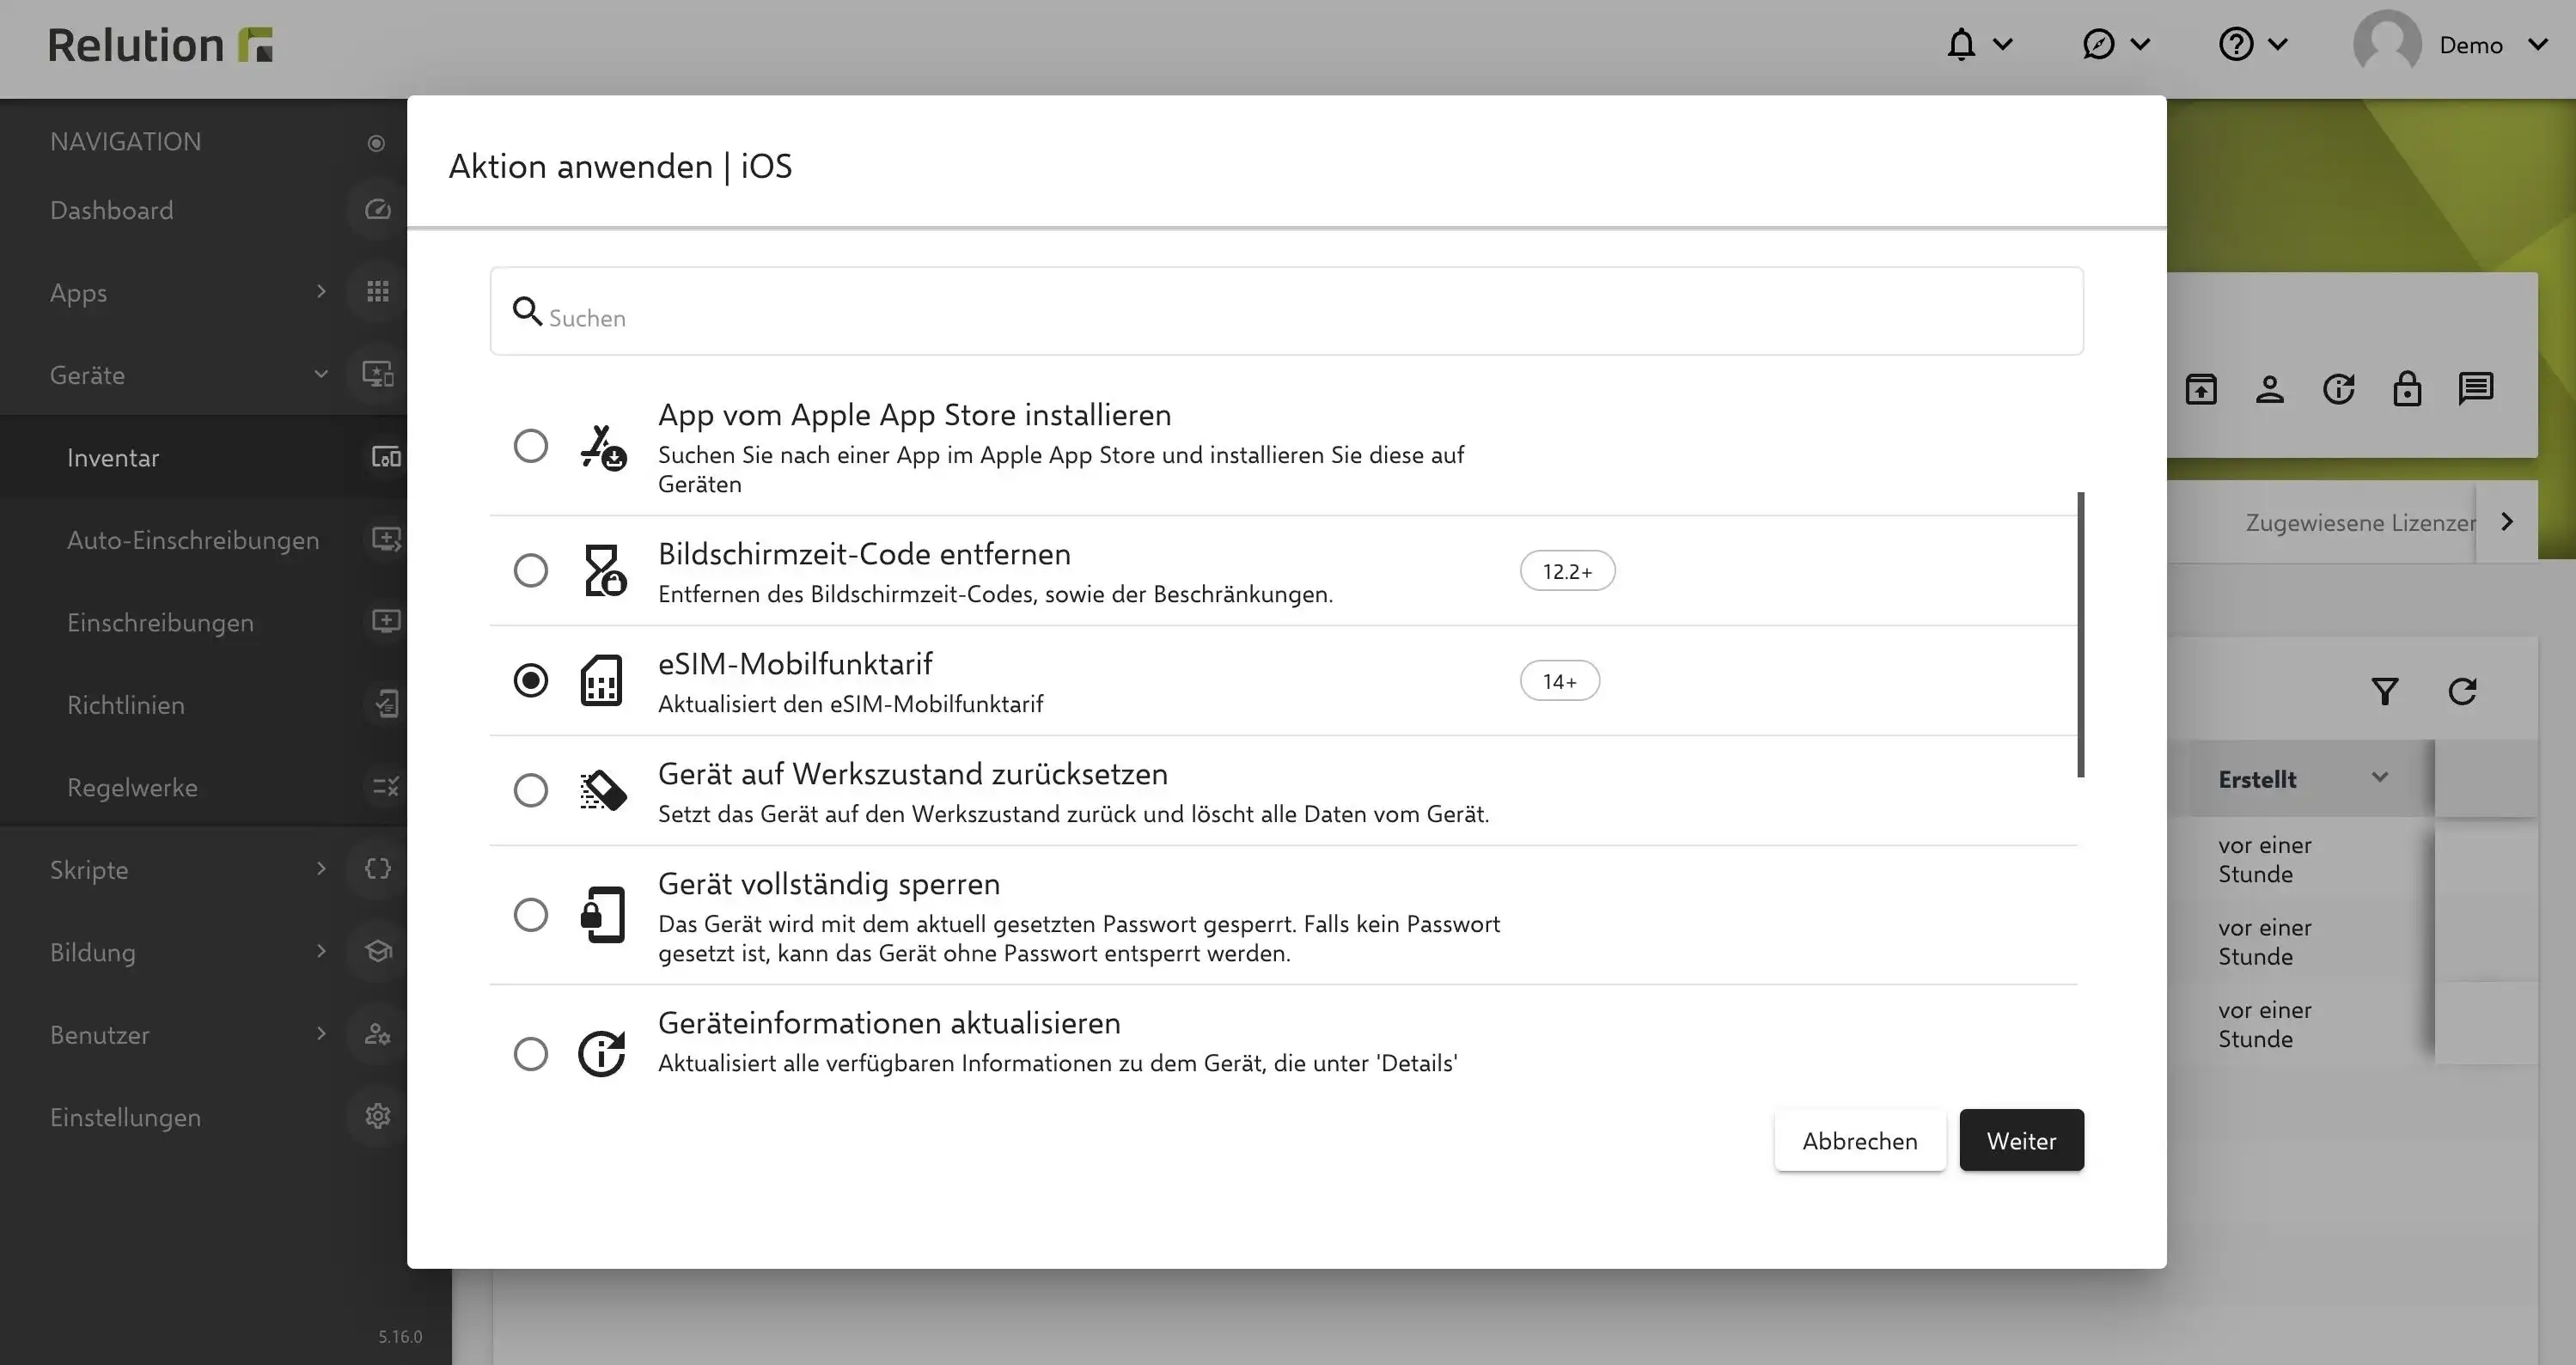Click the Inventar device icon
The height and width of the screenshot is (1365, 2576).
(x=386, y=457)
